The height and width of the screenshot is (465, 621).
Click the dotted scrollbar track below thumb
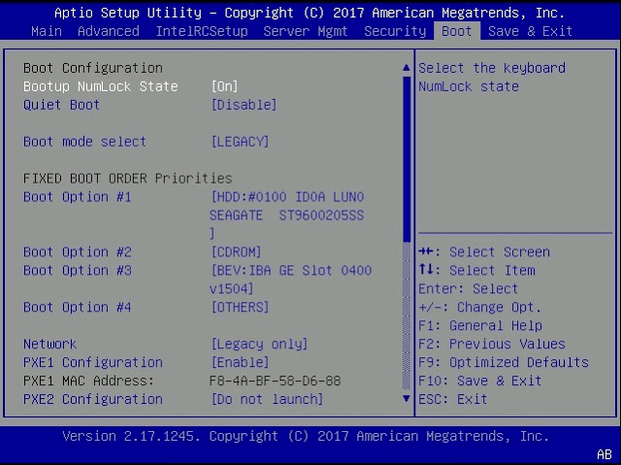click(x=407, y=316)
